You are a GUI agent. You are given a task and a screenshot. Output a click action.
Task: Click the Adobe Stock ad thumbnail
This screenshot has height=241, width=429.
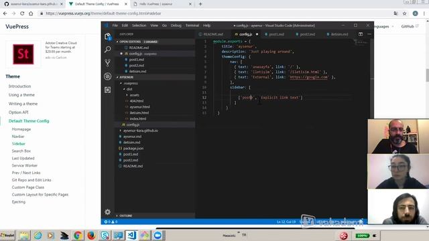click(x=23, y=54)
